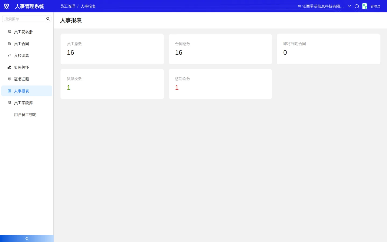
Task: Click the 员工字段库 database icon
Action: (9, 103)
